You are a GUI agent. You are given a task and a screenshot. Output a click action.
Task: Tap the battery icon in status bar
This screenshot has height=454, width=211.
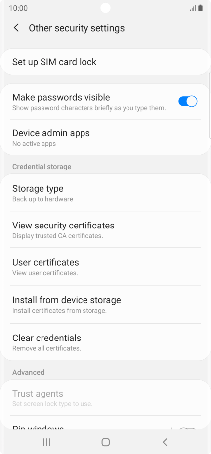tap(200, 8)
